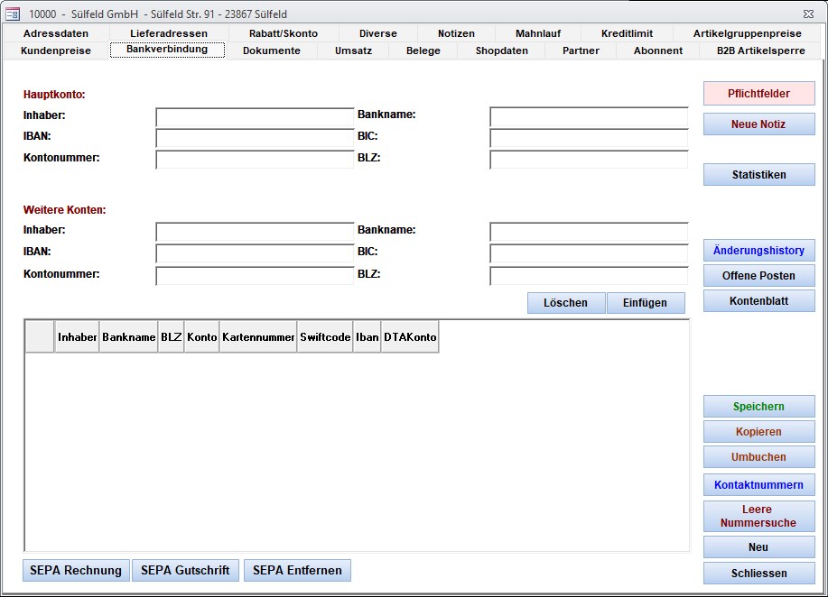The image size is (828, 597).
Task: Go to the Dokumente tab
Action: [271, 51]
